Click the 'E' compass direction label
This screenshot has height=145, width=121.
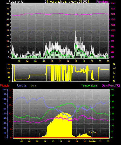coord(114,77)
